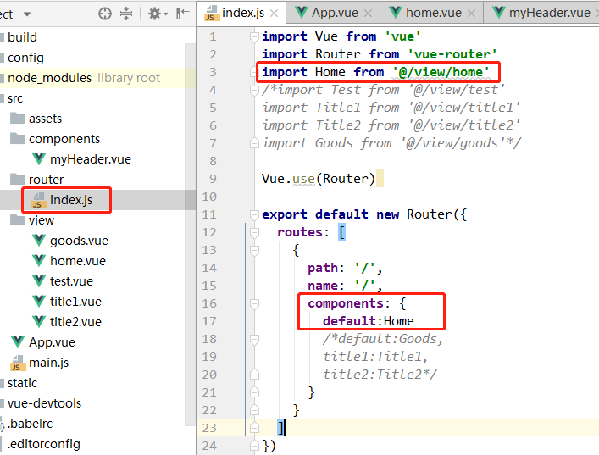Collapse routes array fold on line 12
599x455 pixels.
click(x=254, y=232)
